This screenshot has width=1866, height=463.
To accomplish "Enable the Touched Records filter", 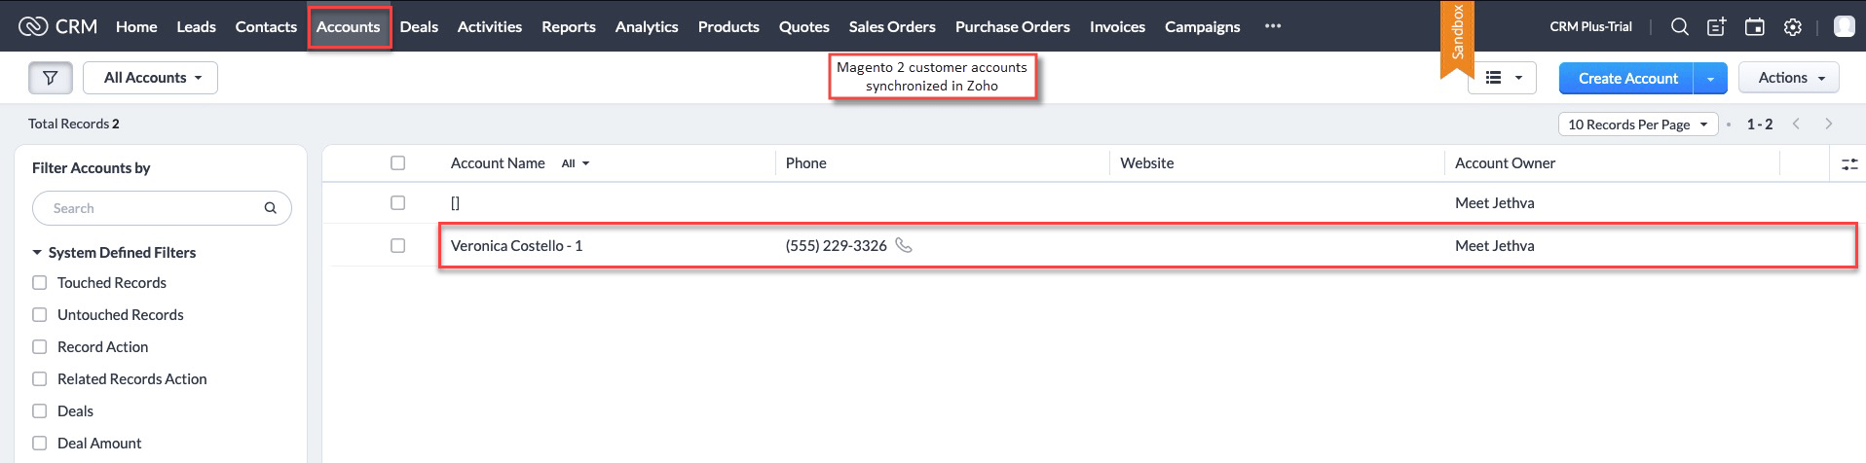I will pos(40,282).
